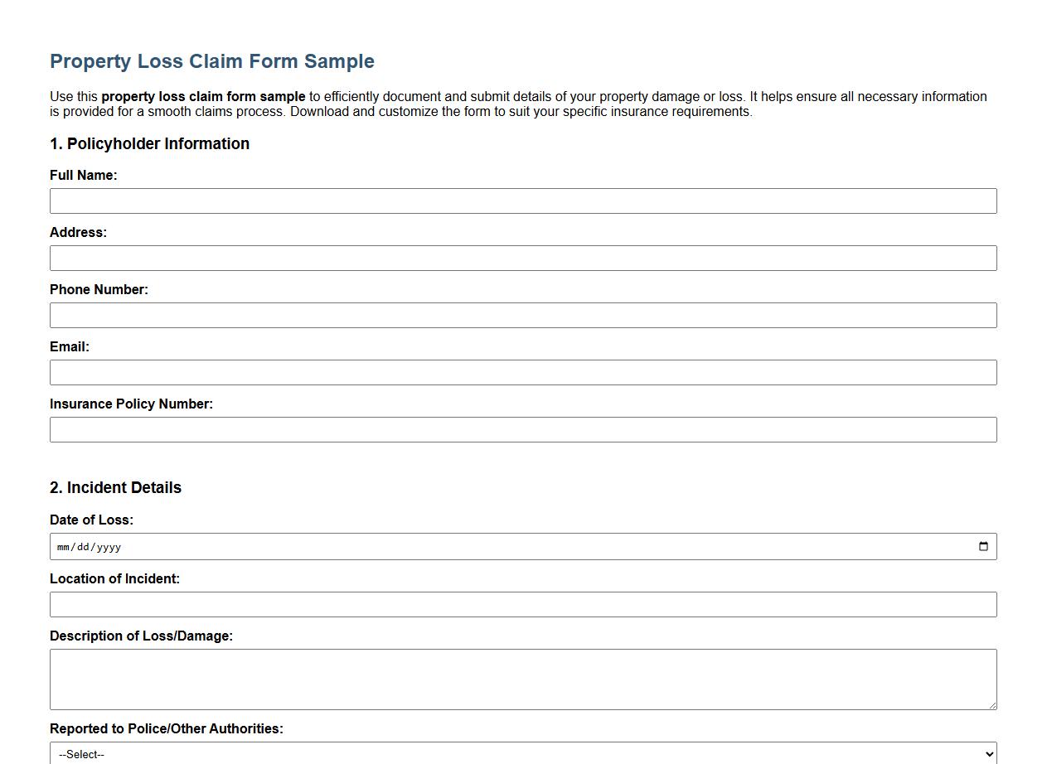The image size is (1047, 764).
Task: Click the Full Name input field
Action: click(523, 201)
